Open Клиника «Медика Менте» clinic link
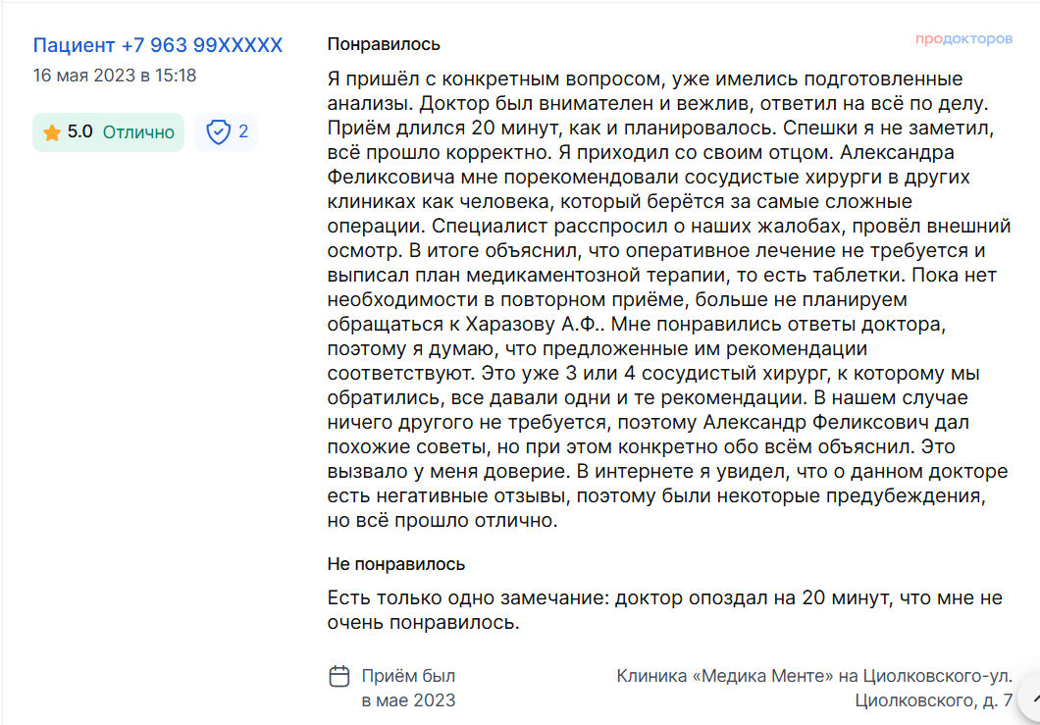Image resolution: width=1040 pixels, height=725 pixels. pyautogui.click(x=724, y=676)
